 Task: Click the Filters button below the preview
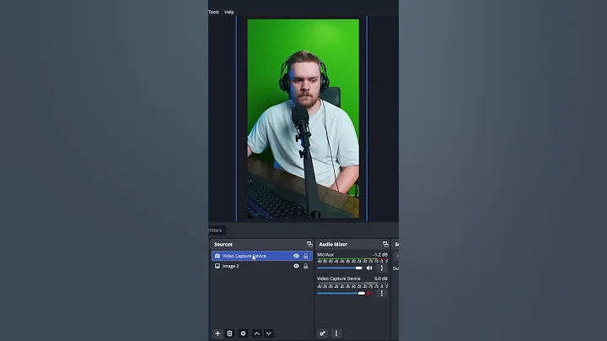(x=217, y=230)
